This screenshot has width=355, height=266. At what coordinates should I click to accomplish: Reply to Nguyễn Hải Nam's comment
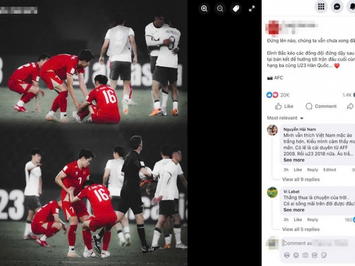click(312, 170)
